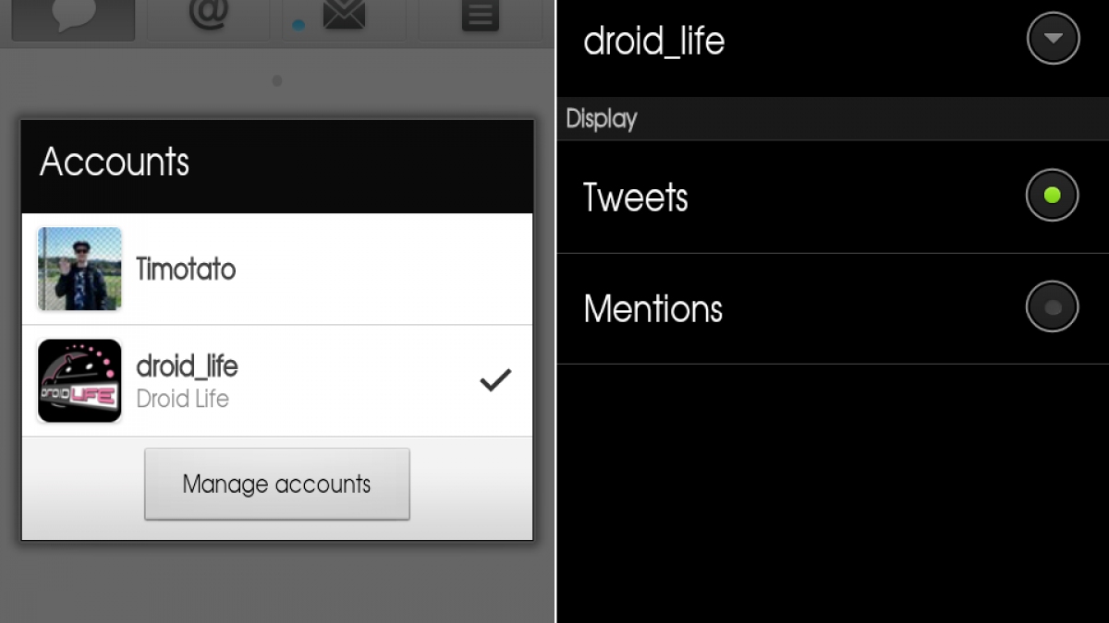Tap the lists menu icon in top bar
This screenshot has width=1109, height=623.
[x=481, y=16]
